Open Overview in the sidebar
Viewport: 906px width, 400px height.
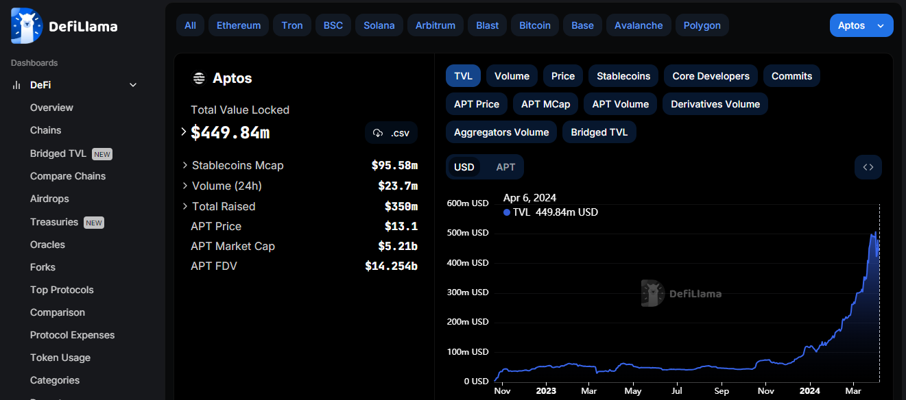coord(51,108)
